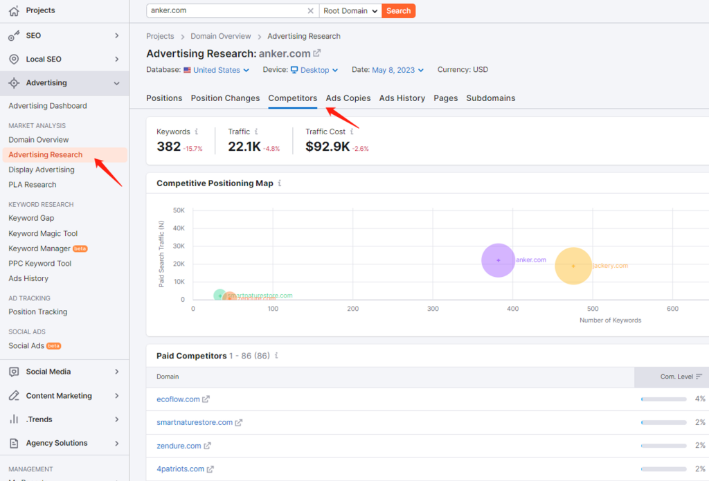Screen dimensions: 709x481
Task: Open 4patriots.com external link icon
Action: pos(210,469)
